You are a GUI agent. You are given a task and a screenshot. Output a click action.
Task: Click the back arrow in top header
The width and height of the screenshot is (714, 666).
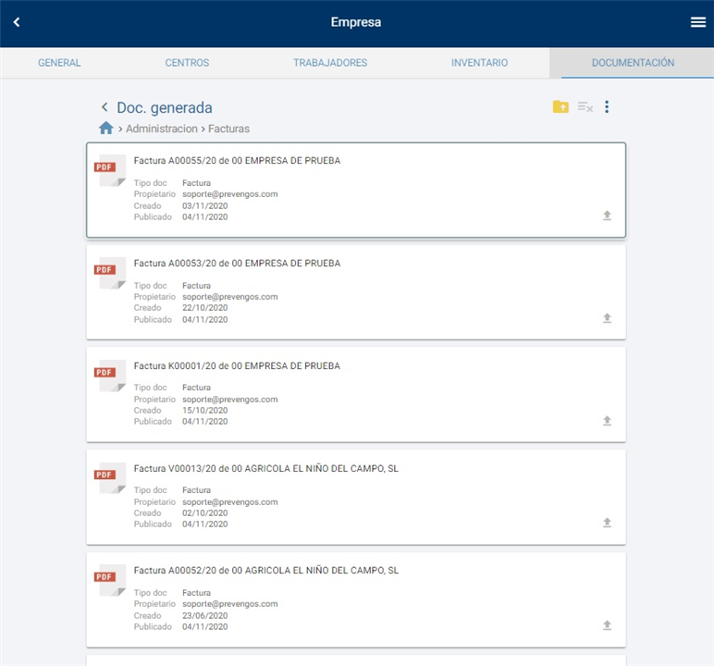[x=17, y=22]
